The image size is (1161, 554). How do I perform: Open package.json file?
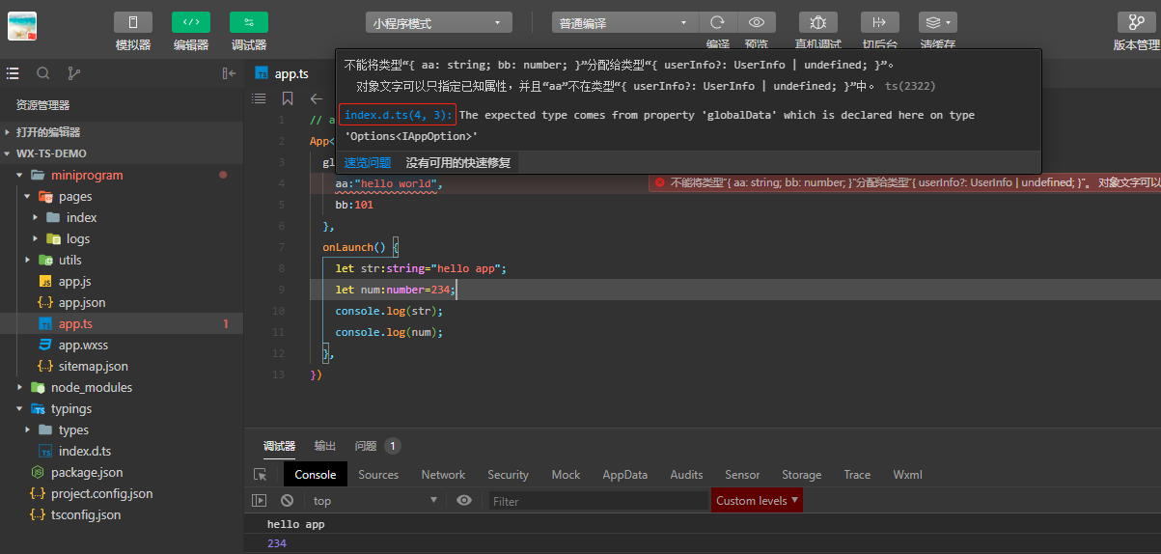coord(122,472)
